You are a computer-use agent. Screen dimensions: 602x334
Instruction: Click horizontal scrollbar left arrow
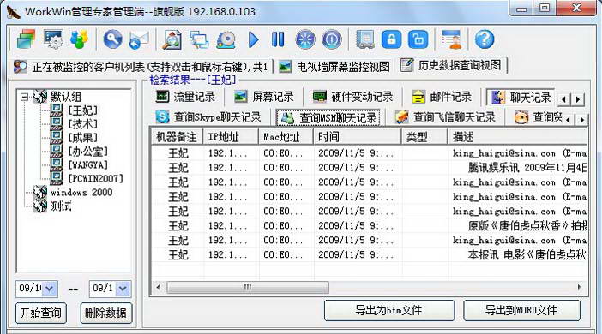pos(158,287)
